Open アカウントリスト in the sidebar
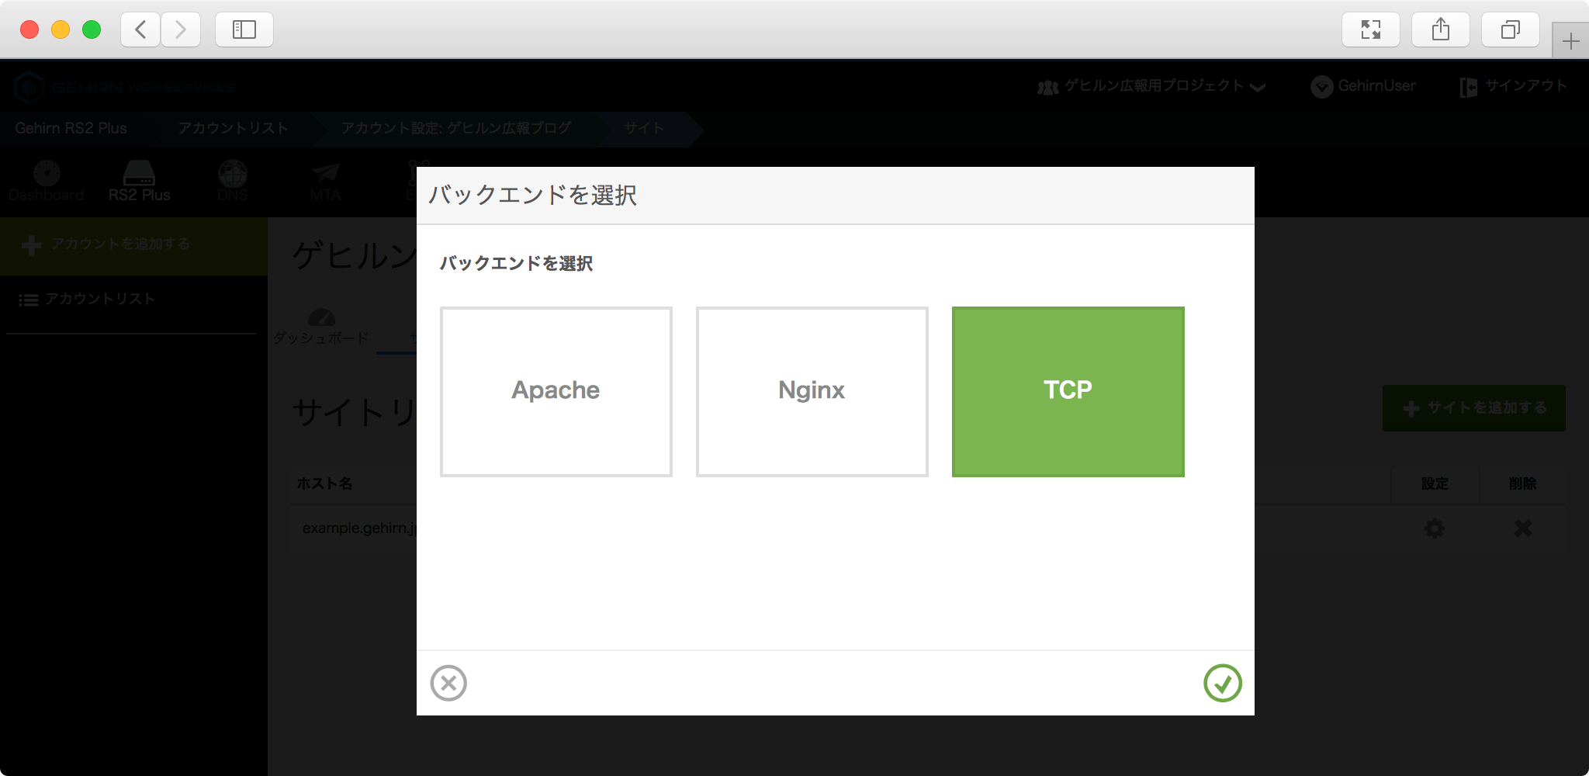1589x776 pixels. tap(99, 300)
